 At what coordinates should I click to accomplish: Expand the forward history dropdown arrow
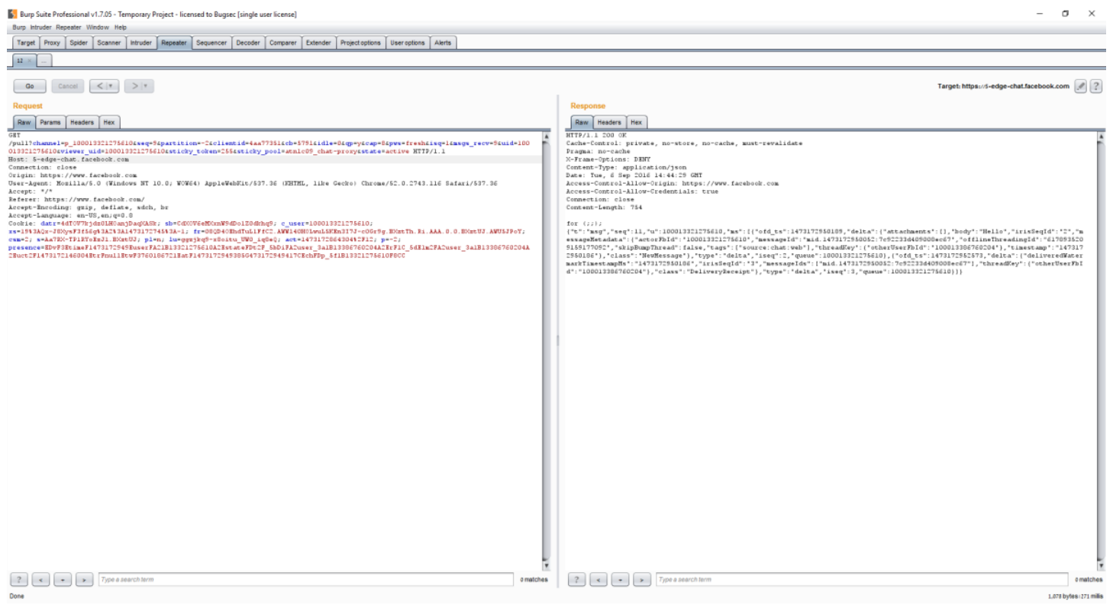pos(145,86)
